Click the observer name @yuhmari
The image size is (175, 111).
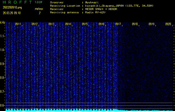click(92, 2)
